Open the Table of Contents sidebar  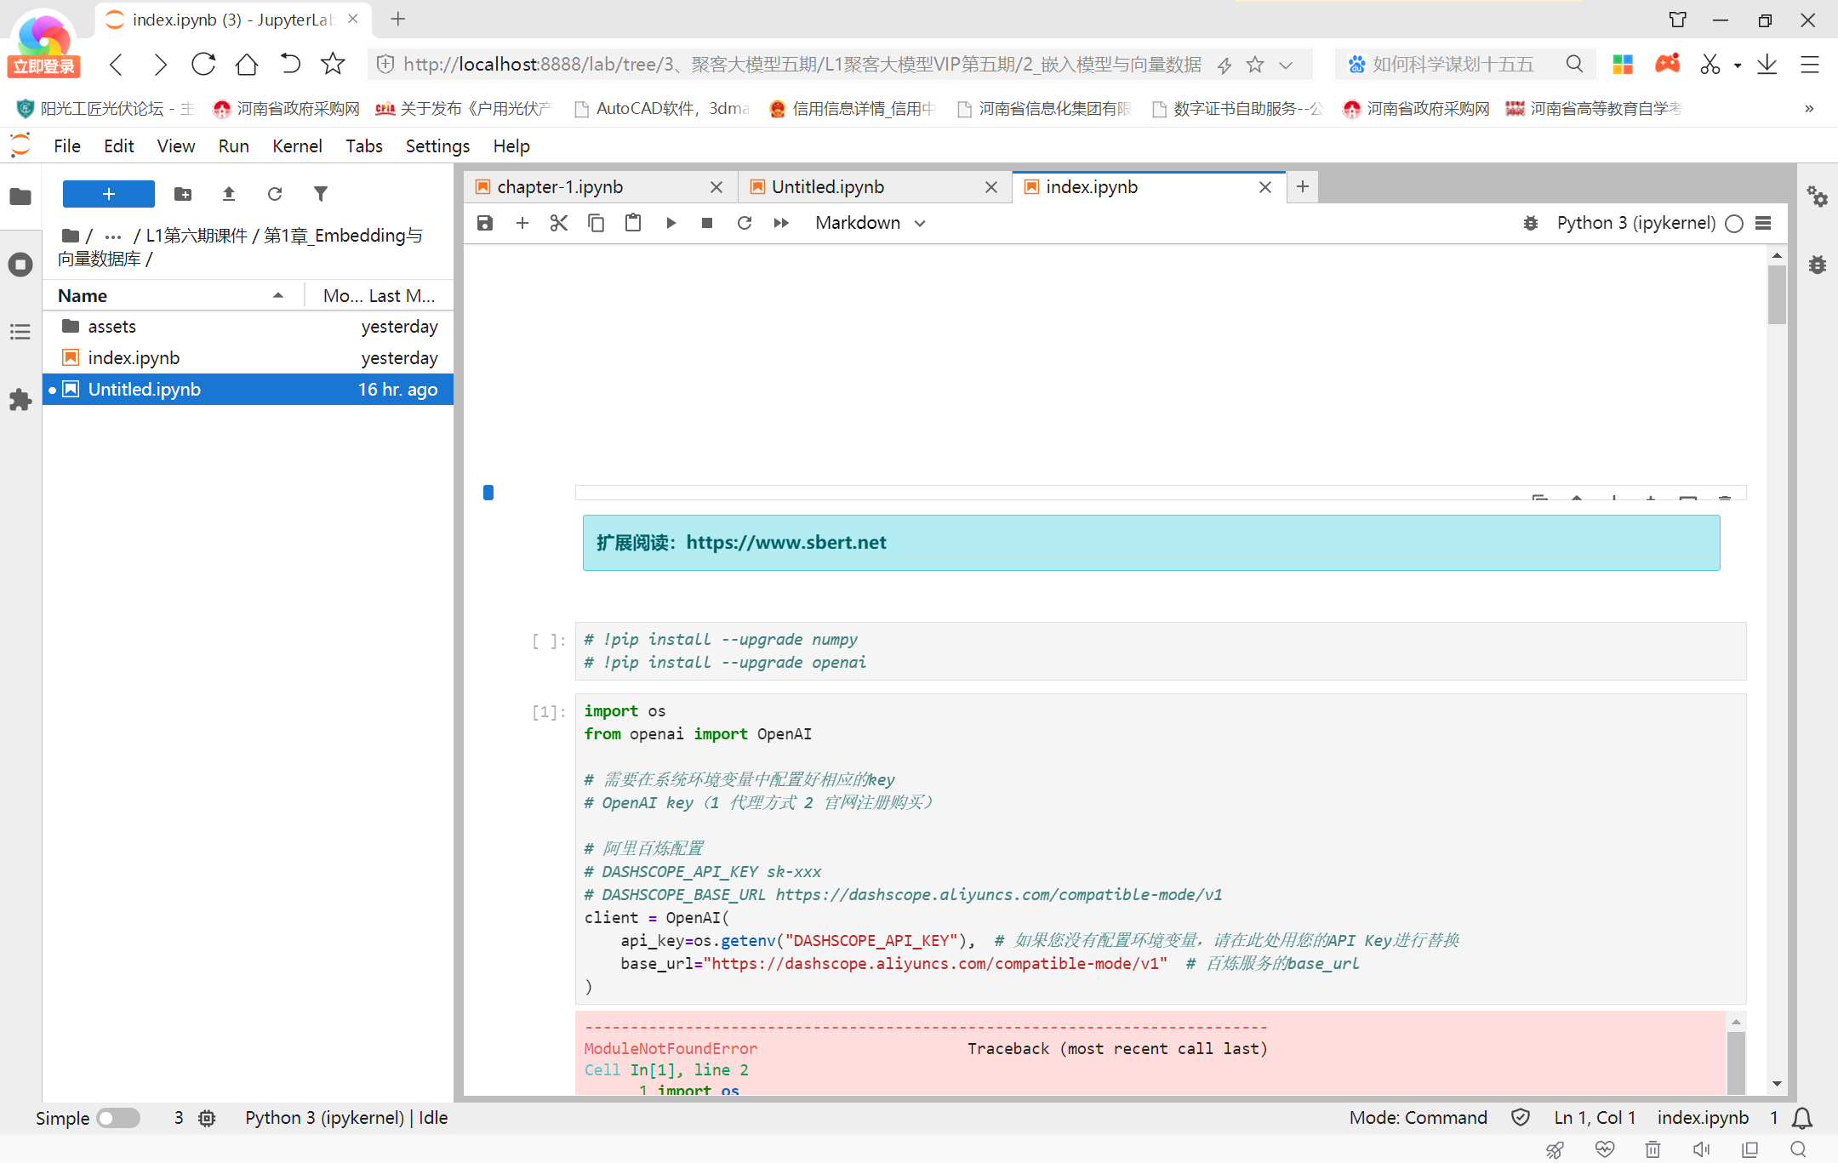[x=20, y=332]
